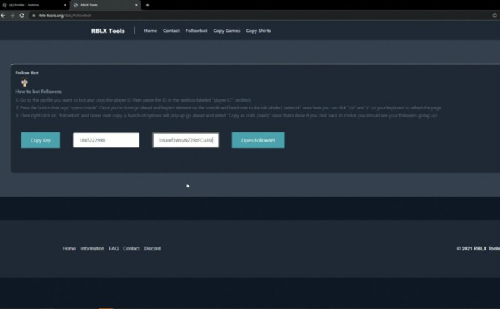Click the browser back arrow

(4, 15)
